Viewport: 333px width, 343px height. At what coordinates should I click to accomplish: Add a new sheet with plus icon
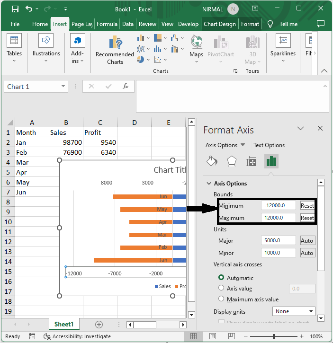99,324
